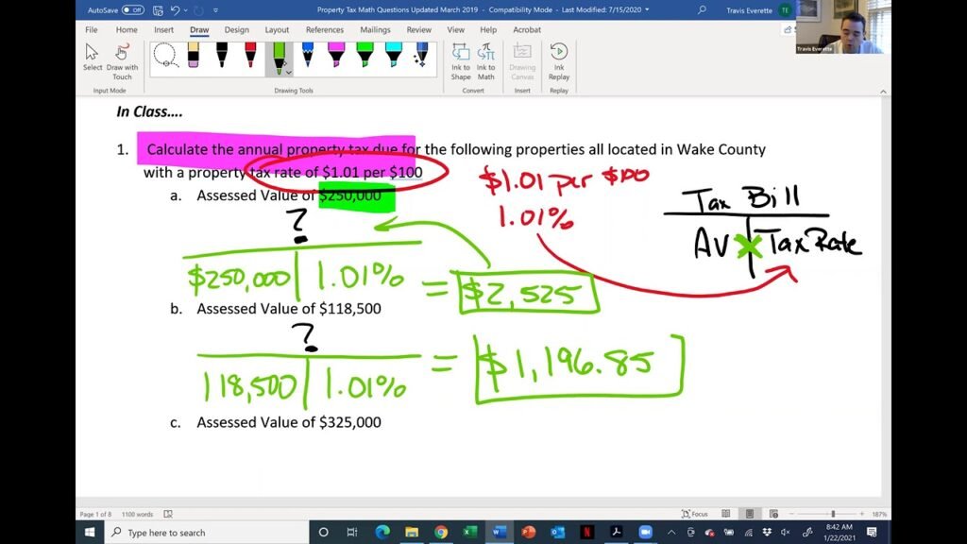The width and height of the screenshot is (967, 544).
Task: Choose the black pen
Action: [222, 57]
